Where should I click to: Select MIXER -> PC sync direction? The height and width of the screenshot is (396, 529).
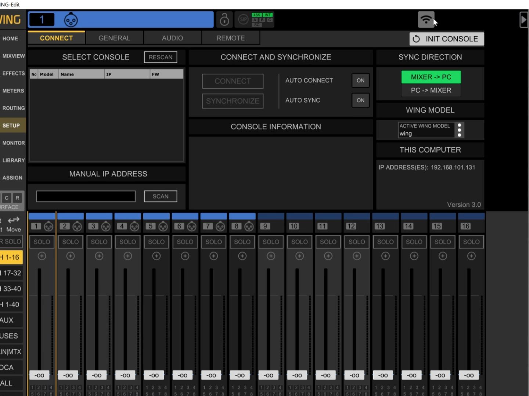coord(431,77)
